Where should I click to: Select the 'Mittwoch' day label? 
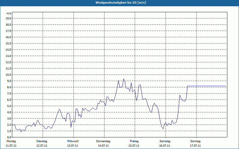tap(73, 141)
